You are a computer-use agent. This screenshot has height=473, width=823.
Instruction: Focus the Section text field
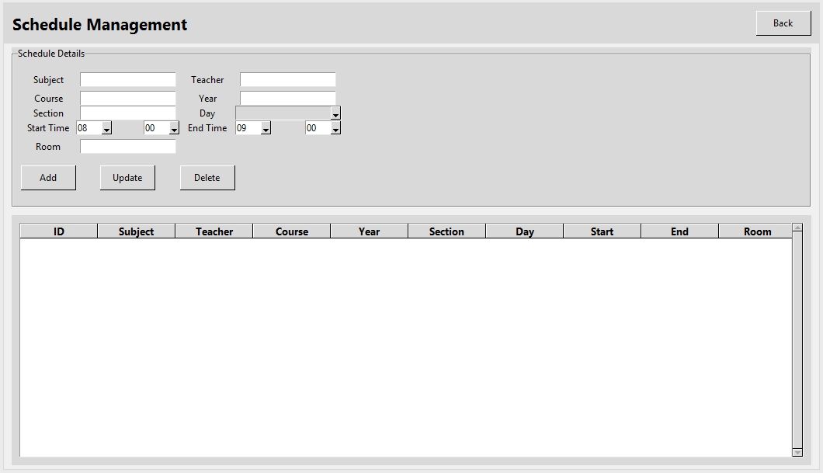(x=128, y=113)
